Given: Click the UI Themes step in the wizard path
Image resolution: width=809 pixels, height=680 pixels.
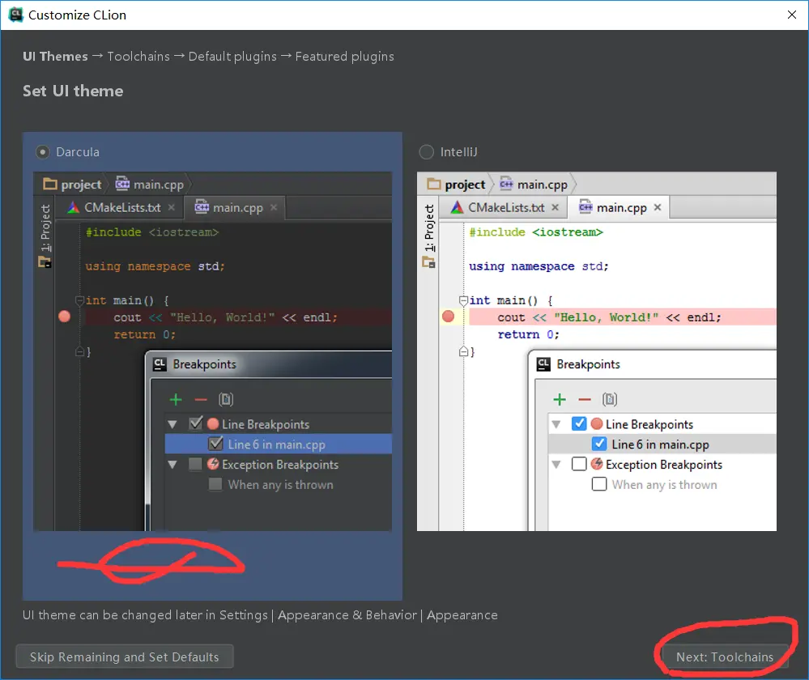Looking at the screenshot, I should (x=55, y=56).
